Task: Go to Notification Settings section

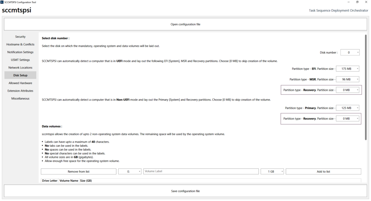Action: click(20, 52)
